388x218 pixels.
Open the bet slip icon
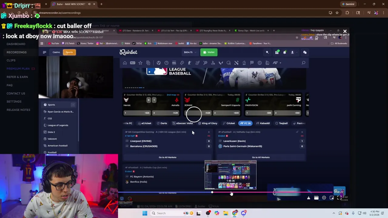pyautogui.click(x=148, y=63)
